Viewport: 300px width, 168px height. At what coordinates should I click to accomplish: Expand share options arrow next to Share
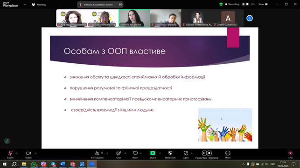coord(160,153)
